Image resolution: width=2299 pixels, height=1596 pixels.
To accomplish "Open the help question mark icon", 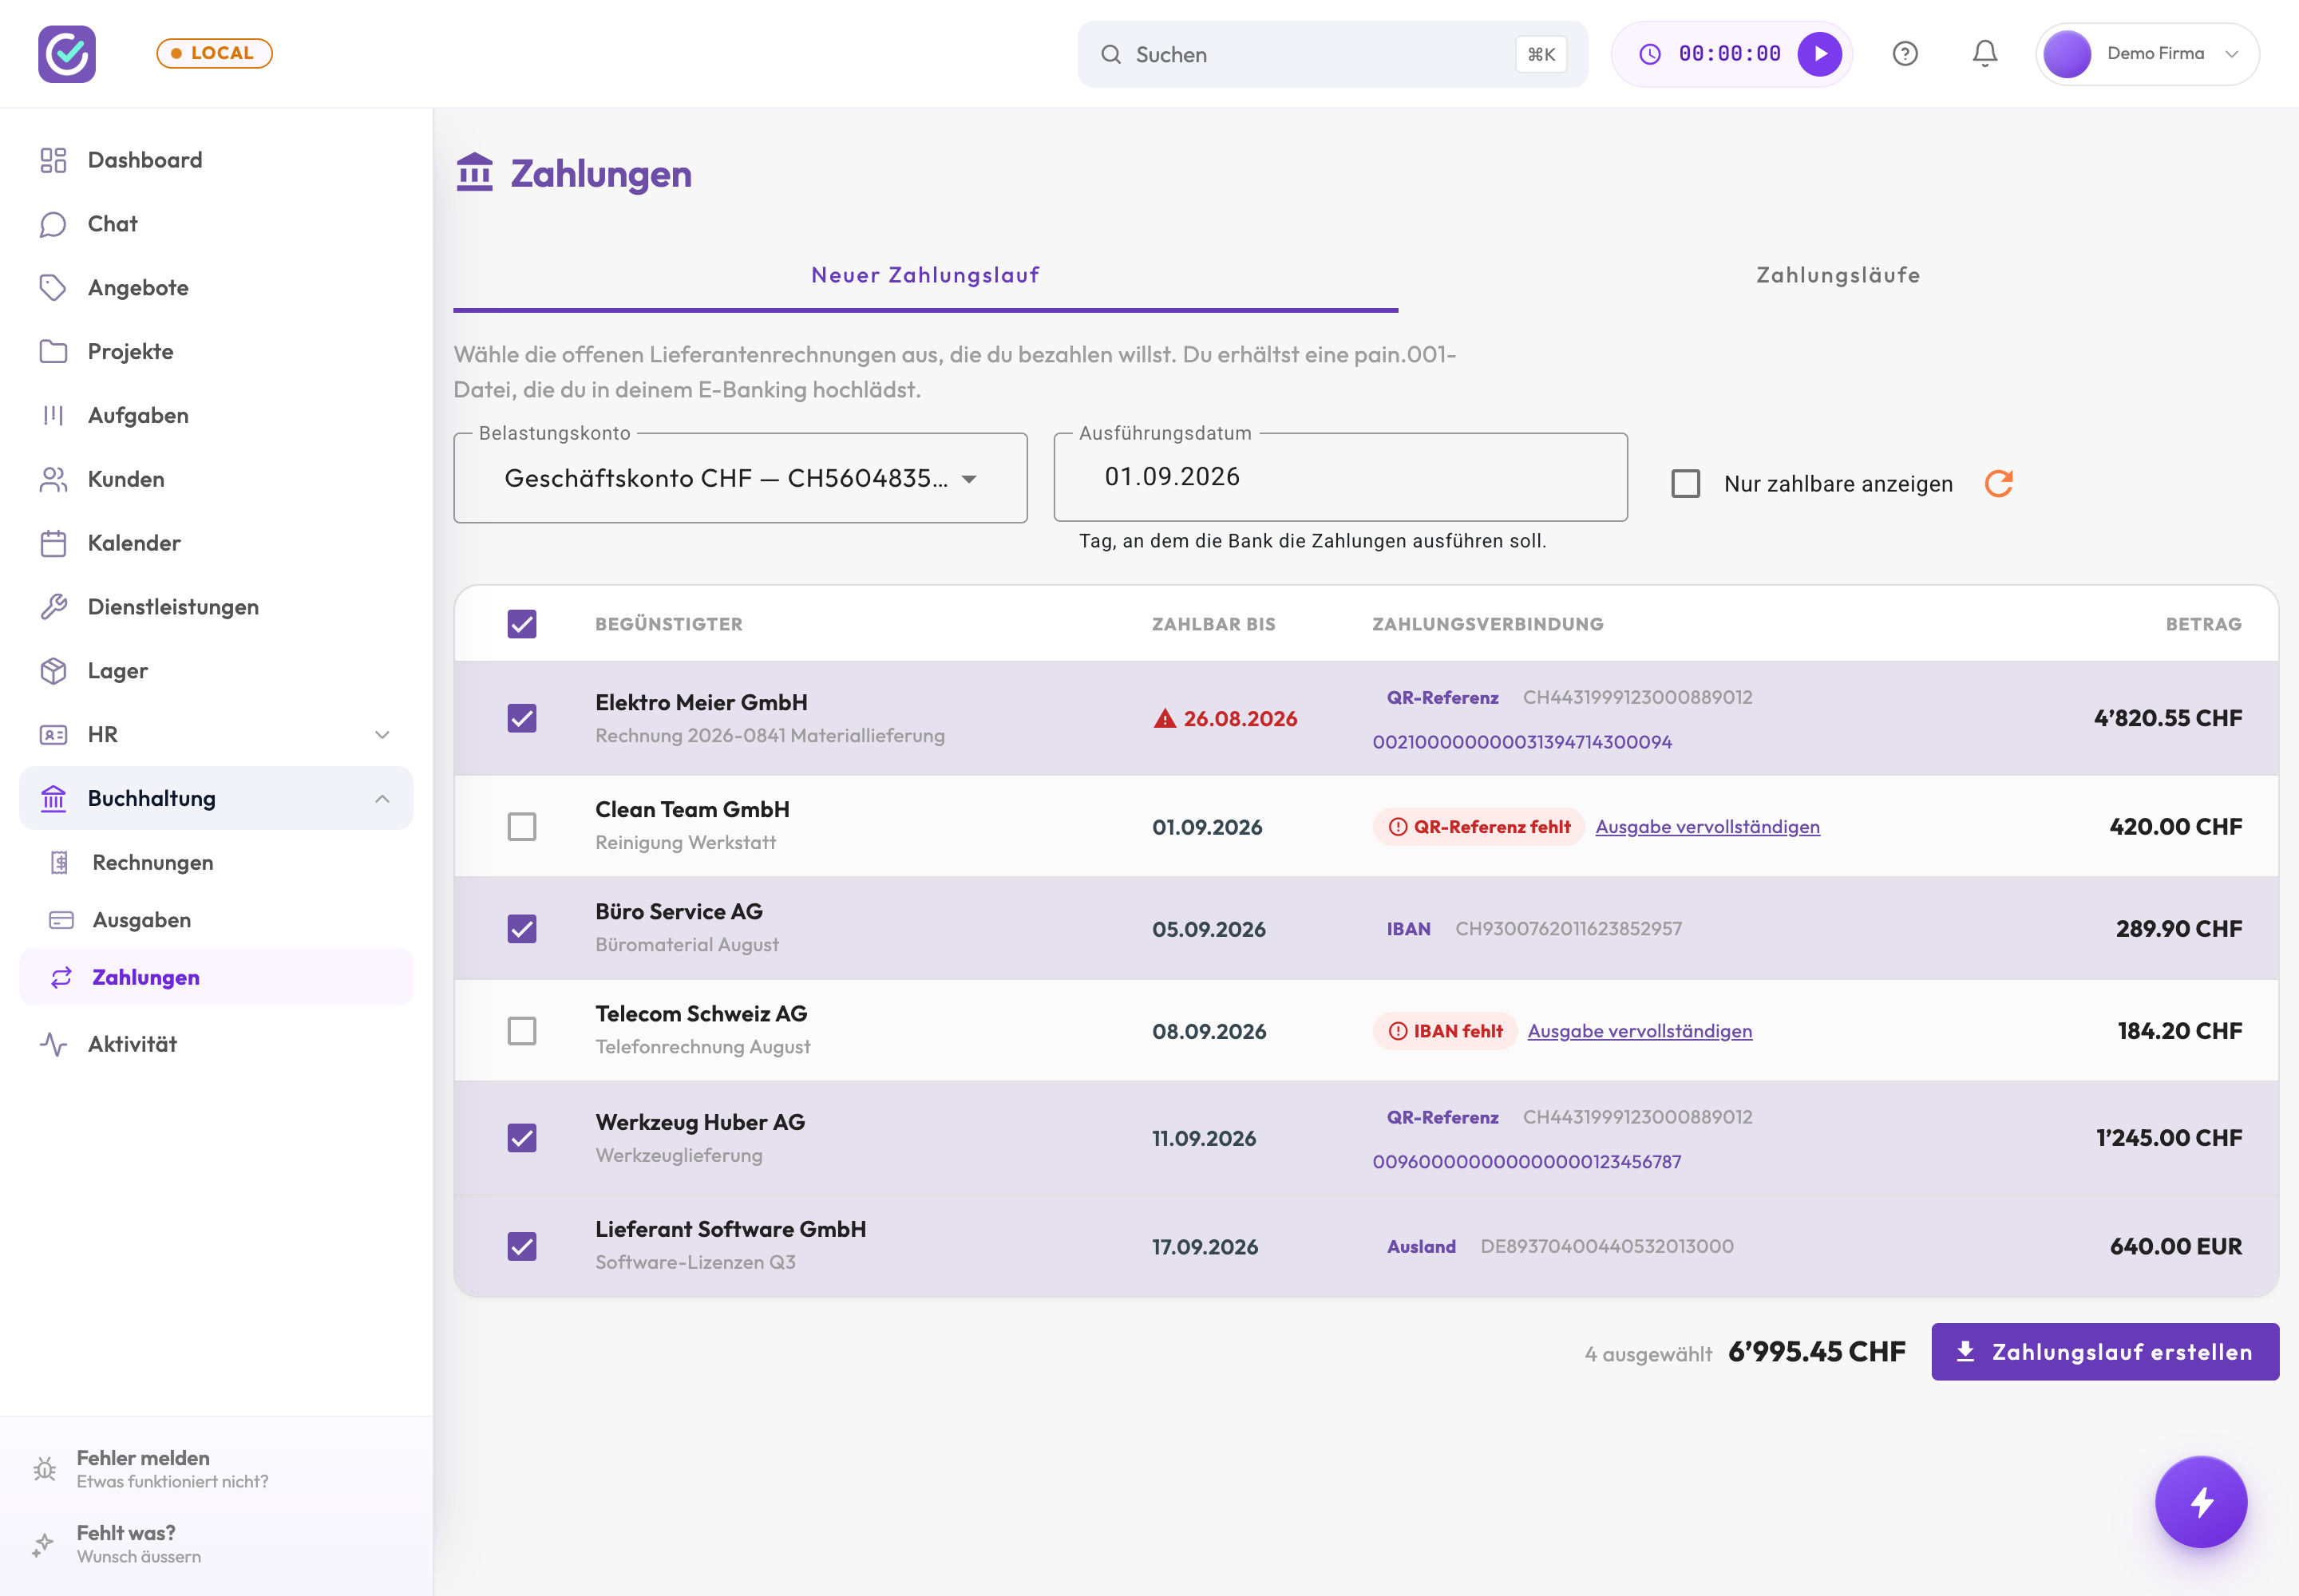I will (1905, 54).
